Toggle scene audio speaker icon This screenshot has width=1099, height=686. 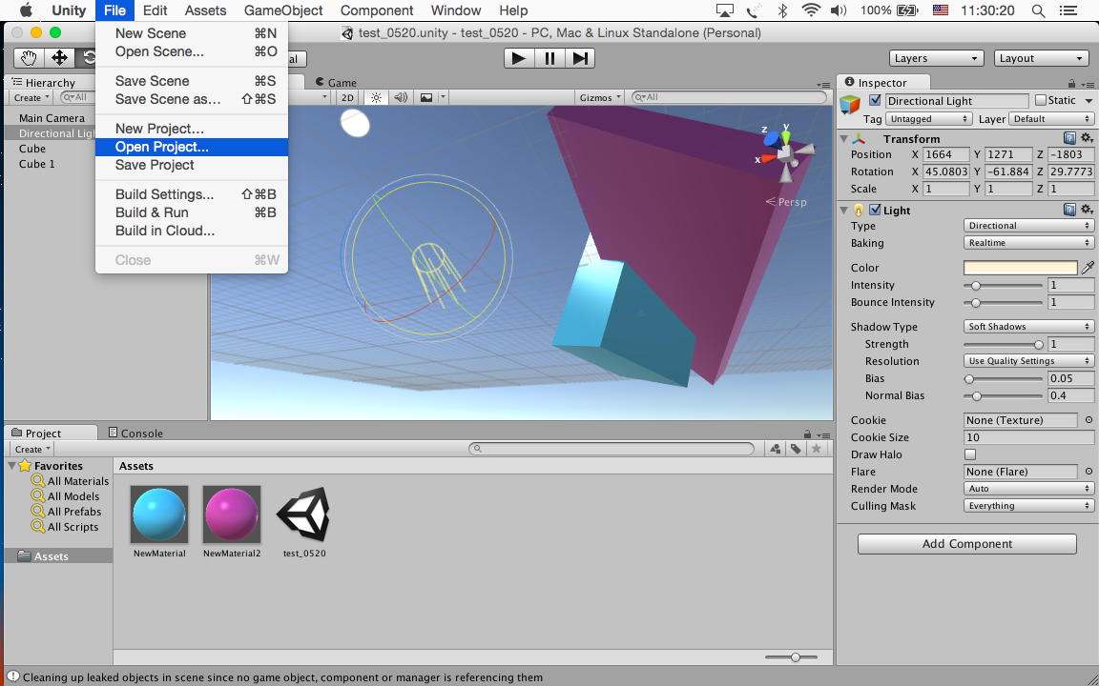(x=401, y=97)
